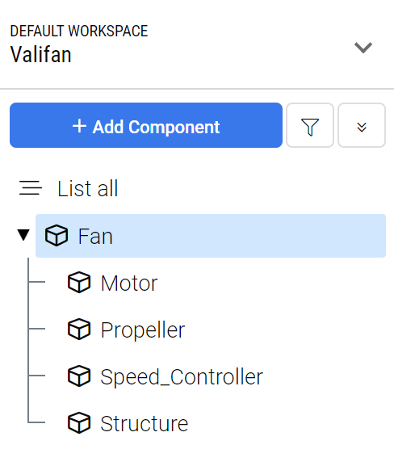Viewport: 394px width, 466px height.
Task: Click the filter funnel icon
Action: [310, 126]
